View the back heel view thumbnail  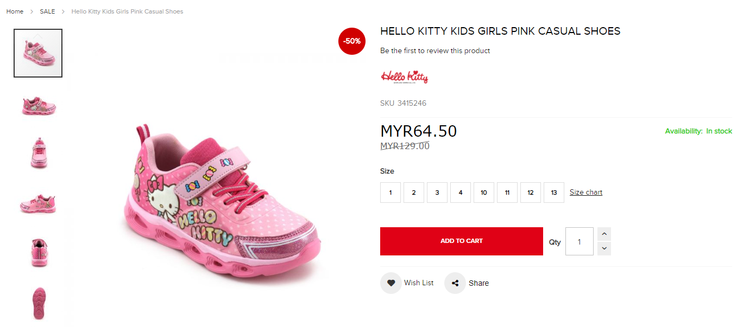(39, 253)
